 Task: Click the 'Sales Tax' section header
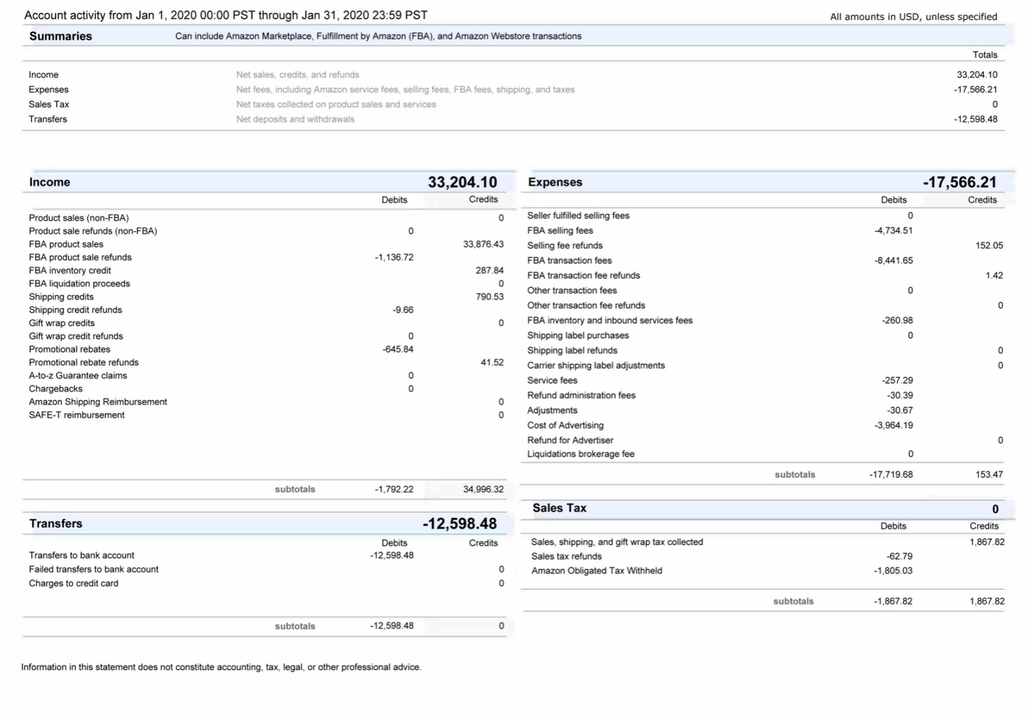click(x=559, y=508)
